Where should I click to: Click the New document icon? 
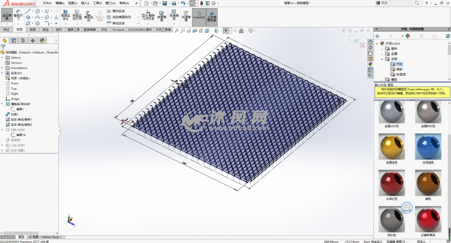click(x=146, y=3)
